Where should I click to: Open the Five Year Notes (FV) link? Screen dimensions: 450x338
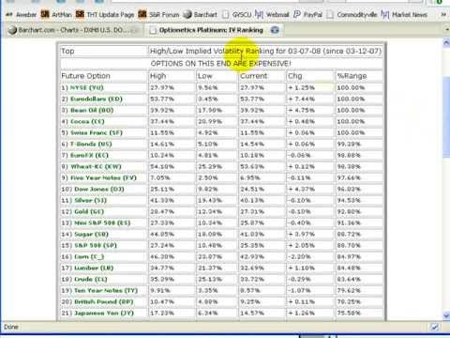pos(103,178)
